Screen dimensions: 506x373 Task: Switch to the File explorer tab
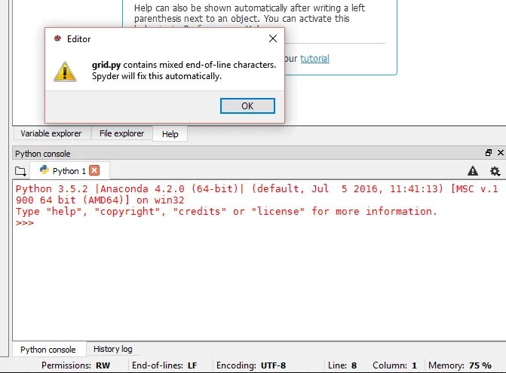point(121,133)
